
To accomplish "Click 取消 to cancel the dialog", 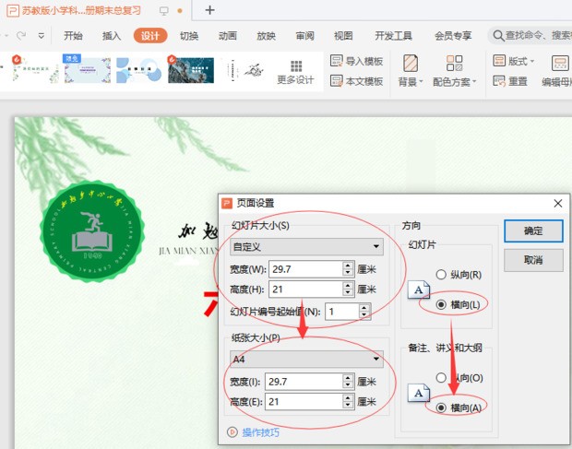I will [x=532, y=261].
